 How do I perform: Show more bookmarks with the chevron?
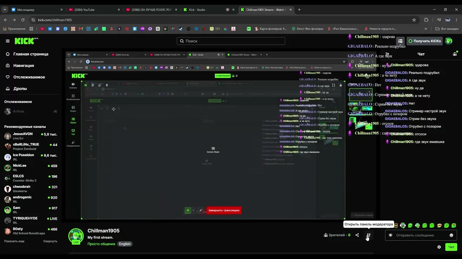pos(426,29)
